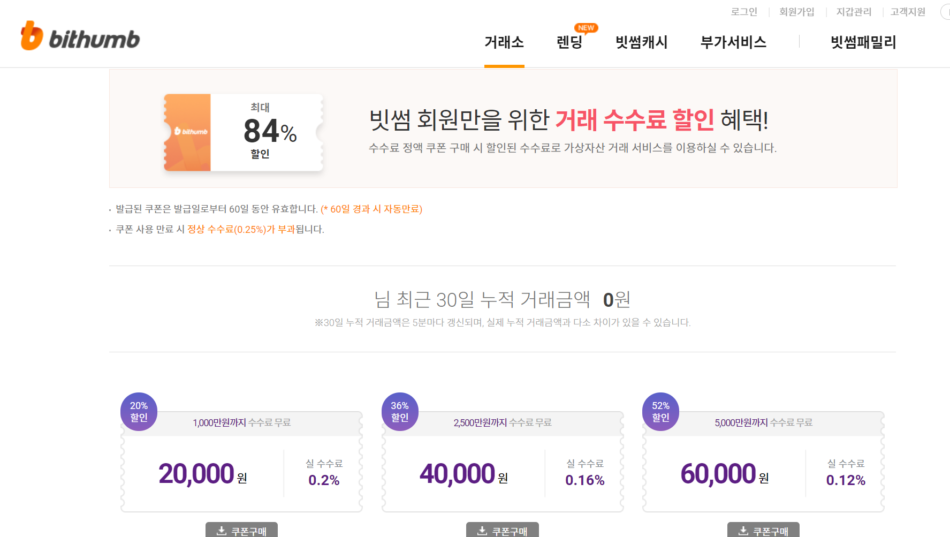Image resolution: width=950 pixels, height=537 pixels.
Task: Click the banner subtitle about 수수료 정액 쿠폰
Action: (573, 148)
